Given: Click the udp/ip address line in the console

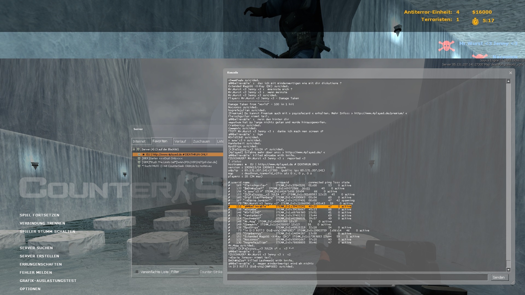Looking at the screenshot, I should tap(276, 170).
